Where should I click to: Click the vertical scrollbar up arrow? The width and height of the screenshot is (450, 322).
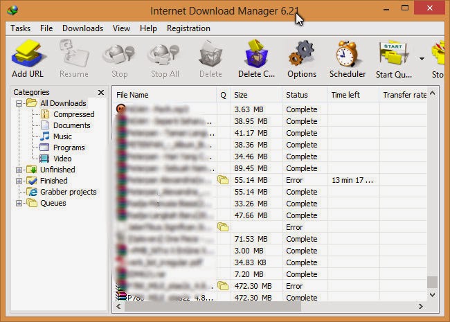pos(433,93)
